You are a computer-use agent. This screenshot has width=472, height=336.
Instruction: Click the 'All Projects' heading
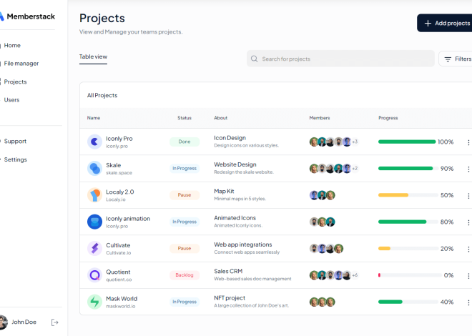102,95
